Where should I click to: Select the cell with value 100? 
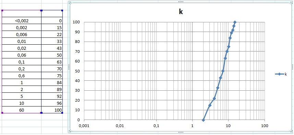(52, 110)
